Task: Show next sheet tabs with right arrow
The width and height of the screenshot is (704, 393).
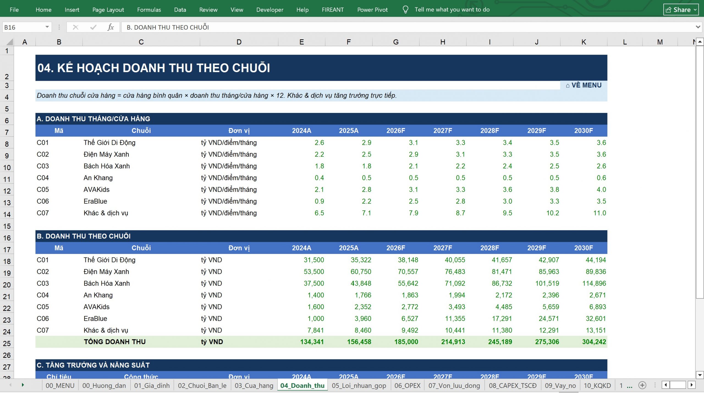Action: [x=23, y=385]
